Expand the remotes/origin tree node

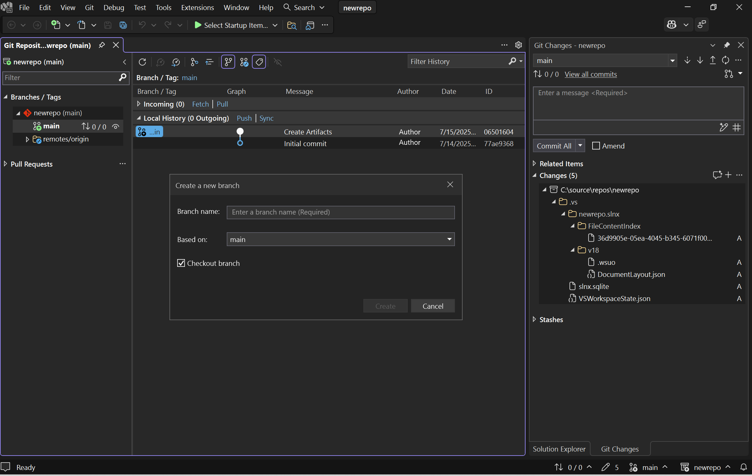(27, 139)
